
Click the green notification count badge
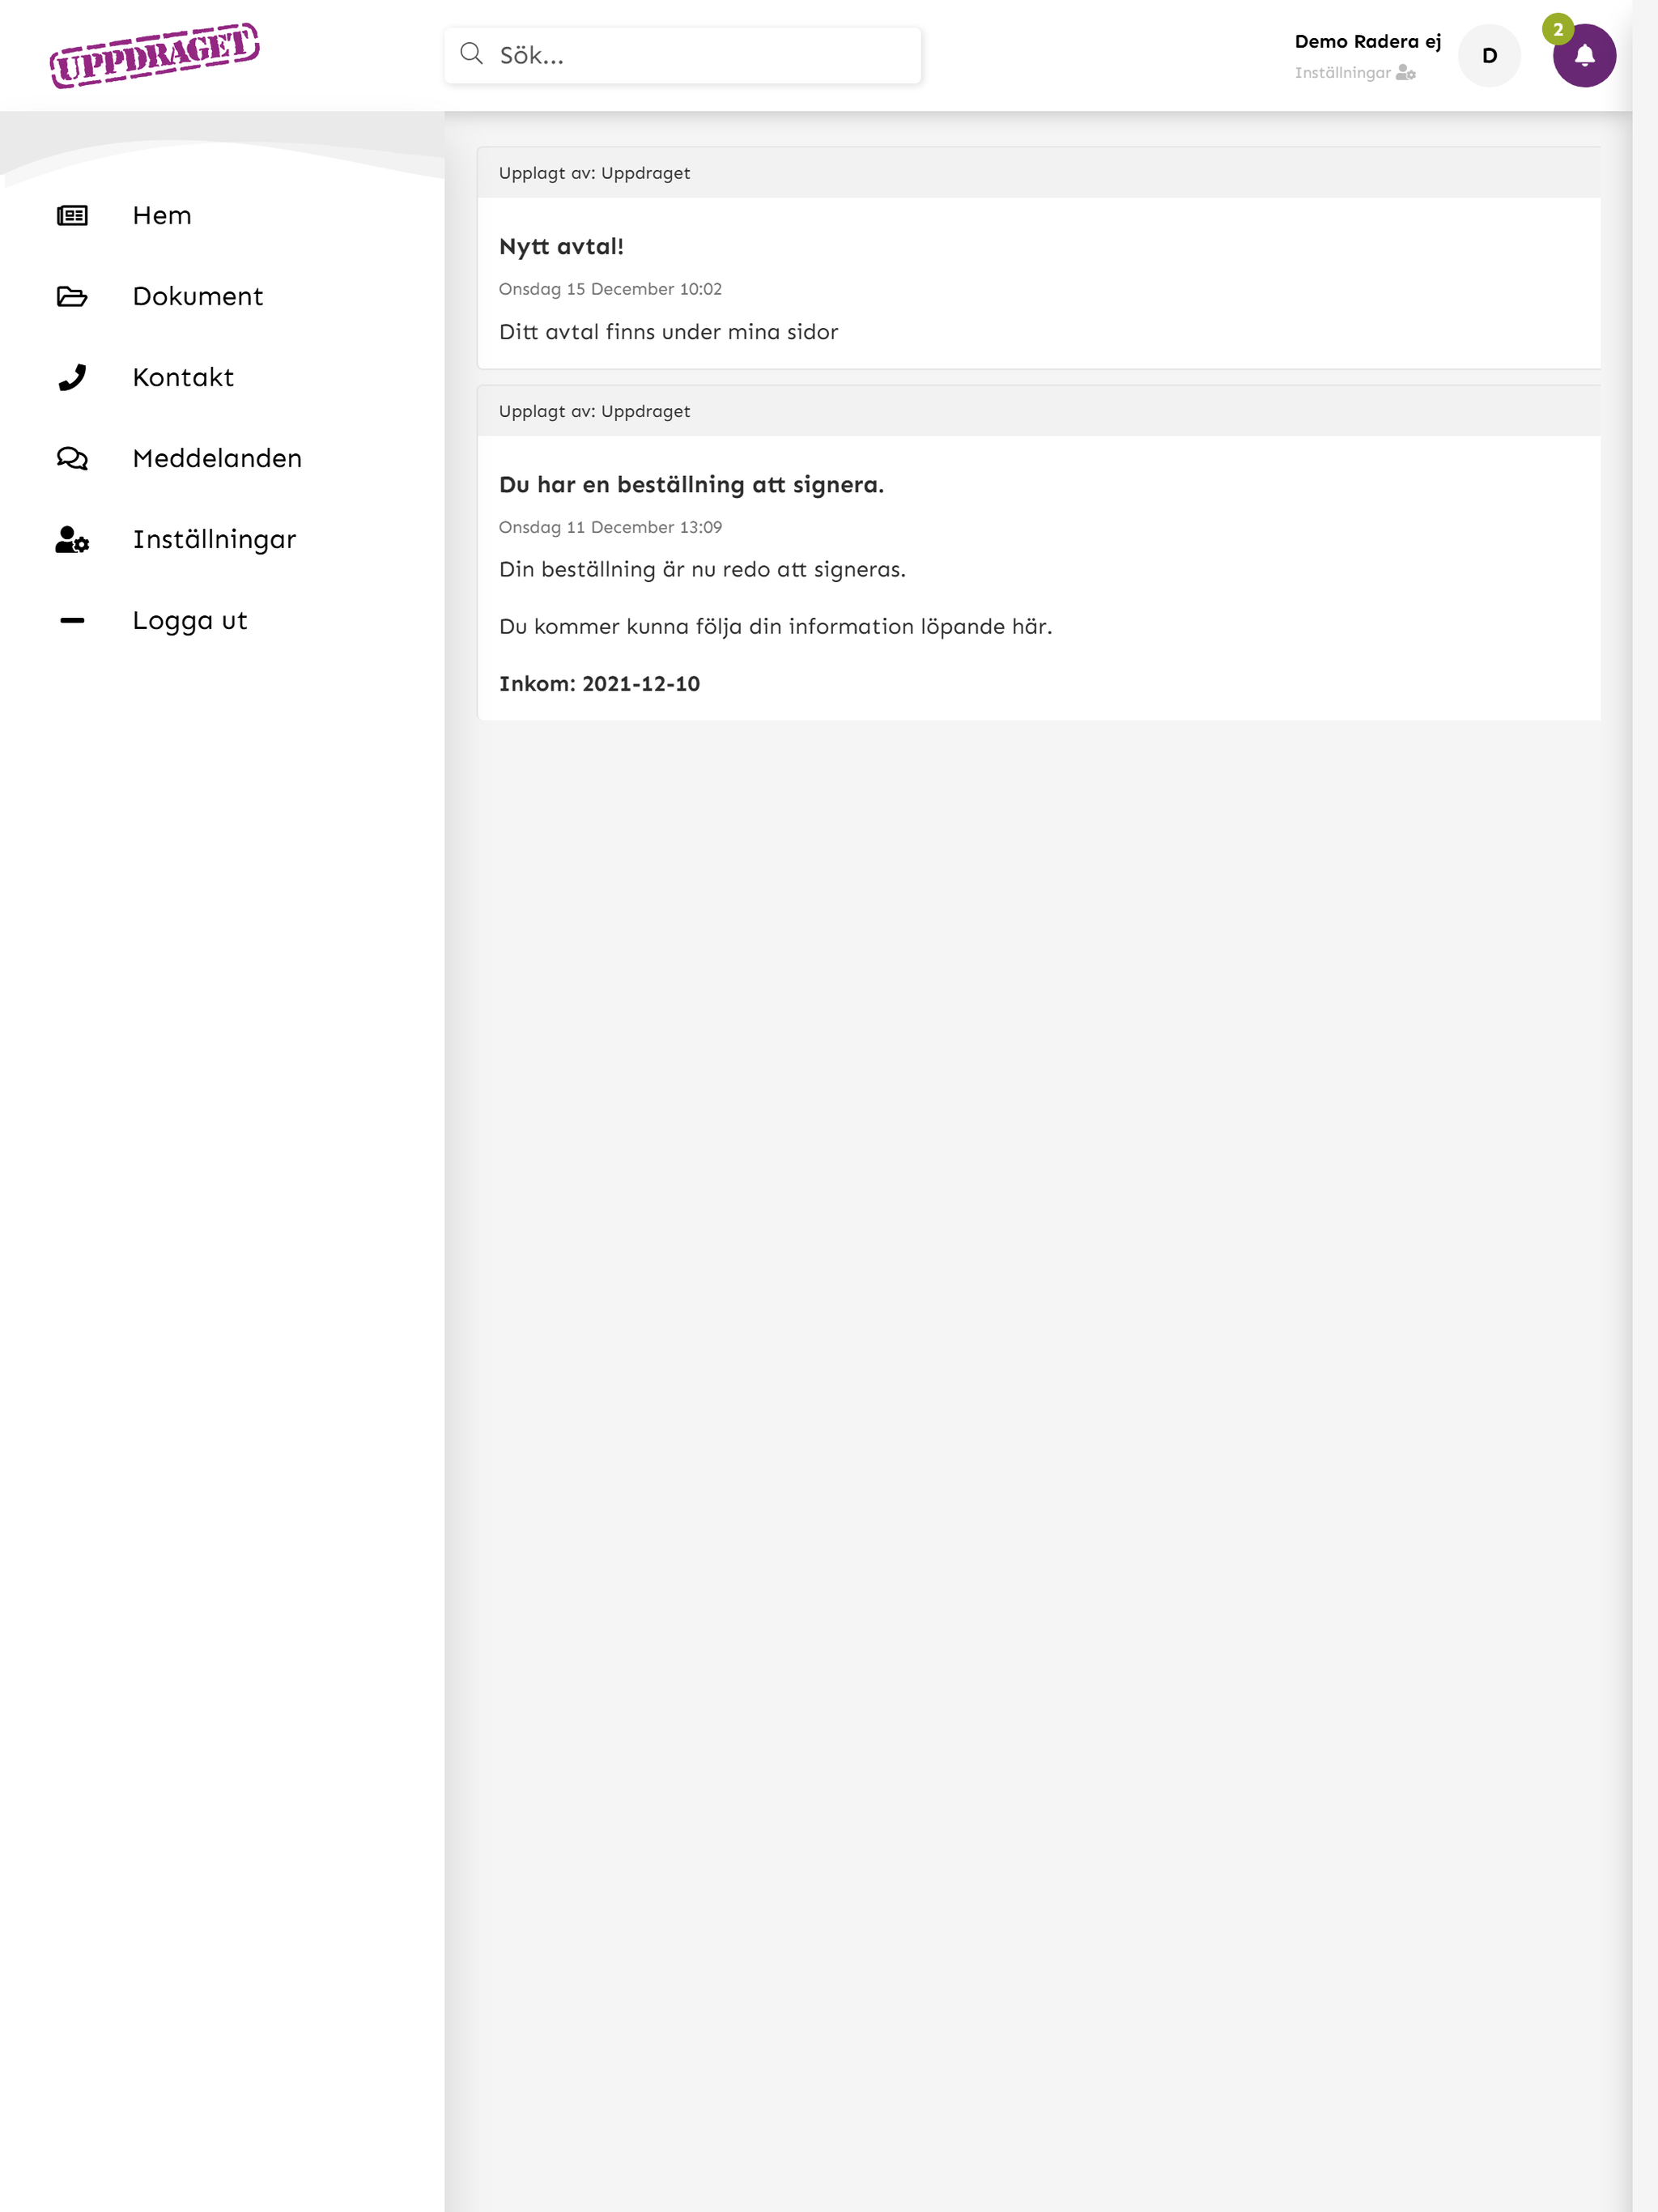1558,29
